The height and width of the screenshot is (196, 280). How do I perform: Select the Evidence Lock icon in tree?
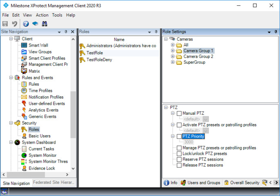click(24, 168)
